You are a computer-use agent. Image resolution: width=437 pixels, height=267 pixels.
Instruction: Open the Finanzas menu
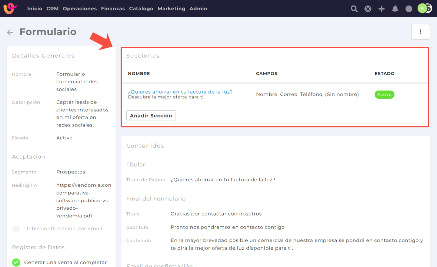coord(113,9)
